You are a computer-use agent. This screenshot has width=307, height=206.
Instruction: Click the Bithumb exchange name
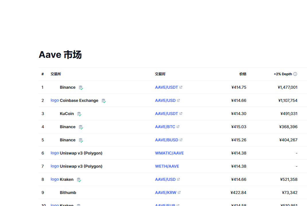pos(68,193)
